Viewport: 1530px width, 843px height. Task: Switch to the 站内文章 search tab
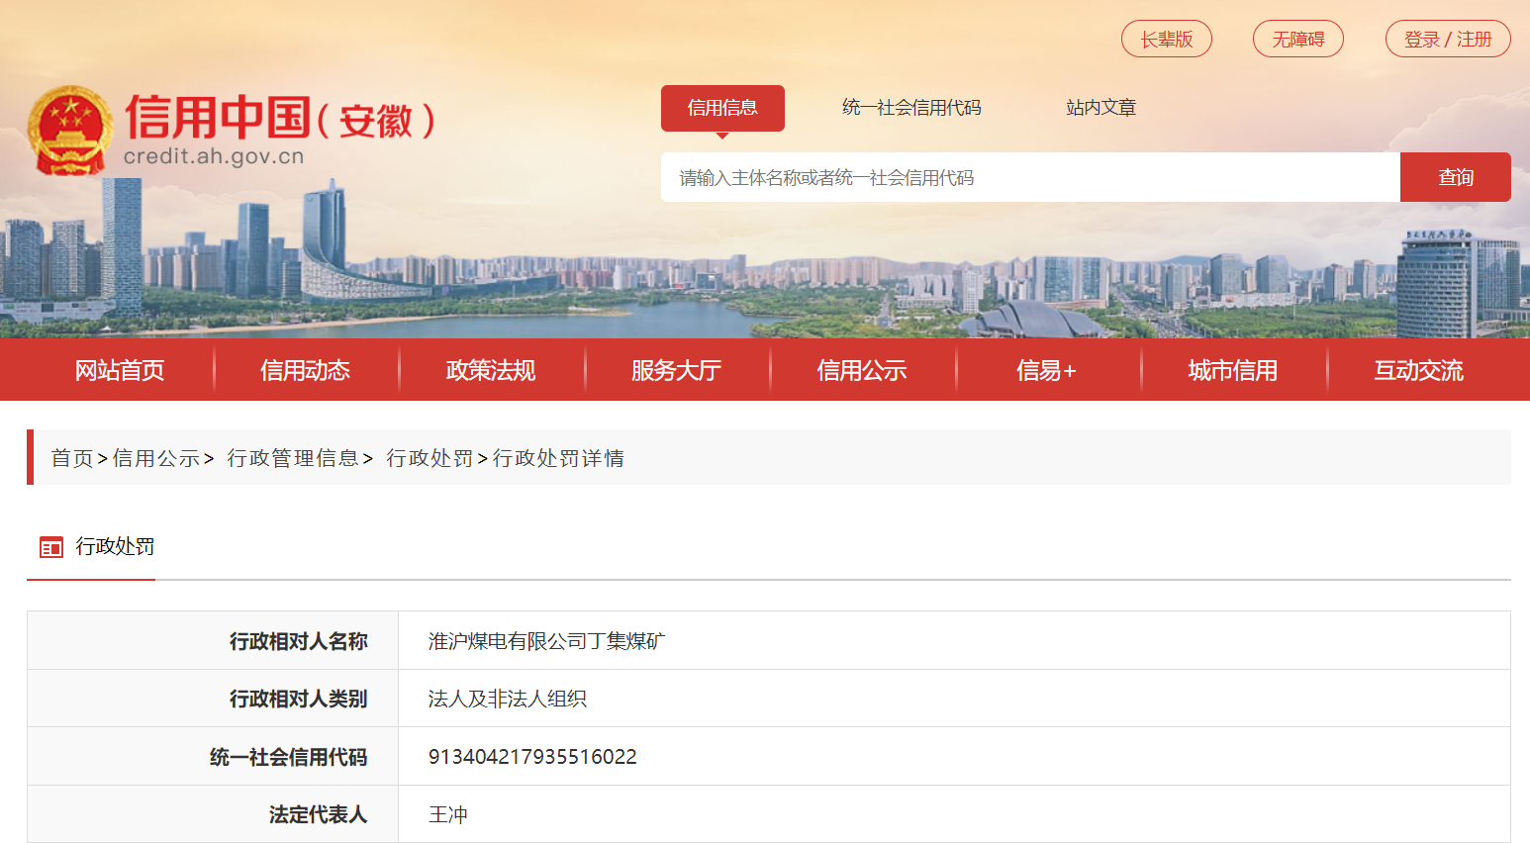1100,108
